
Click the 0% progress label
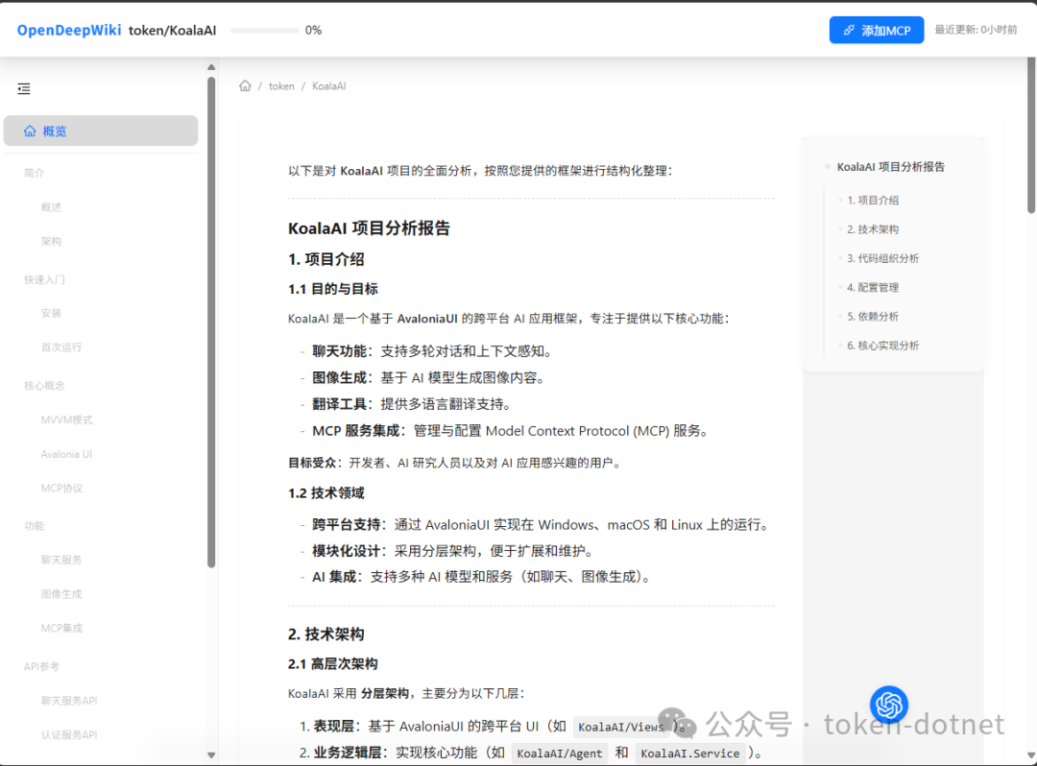(x=313, y=31)
